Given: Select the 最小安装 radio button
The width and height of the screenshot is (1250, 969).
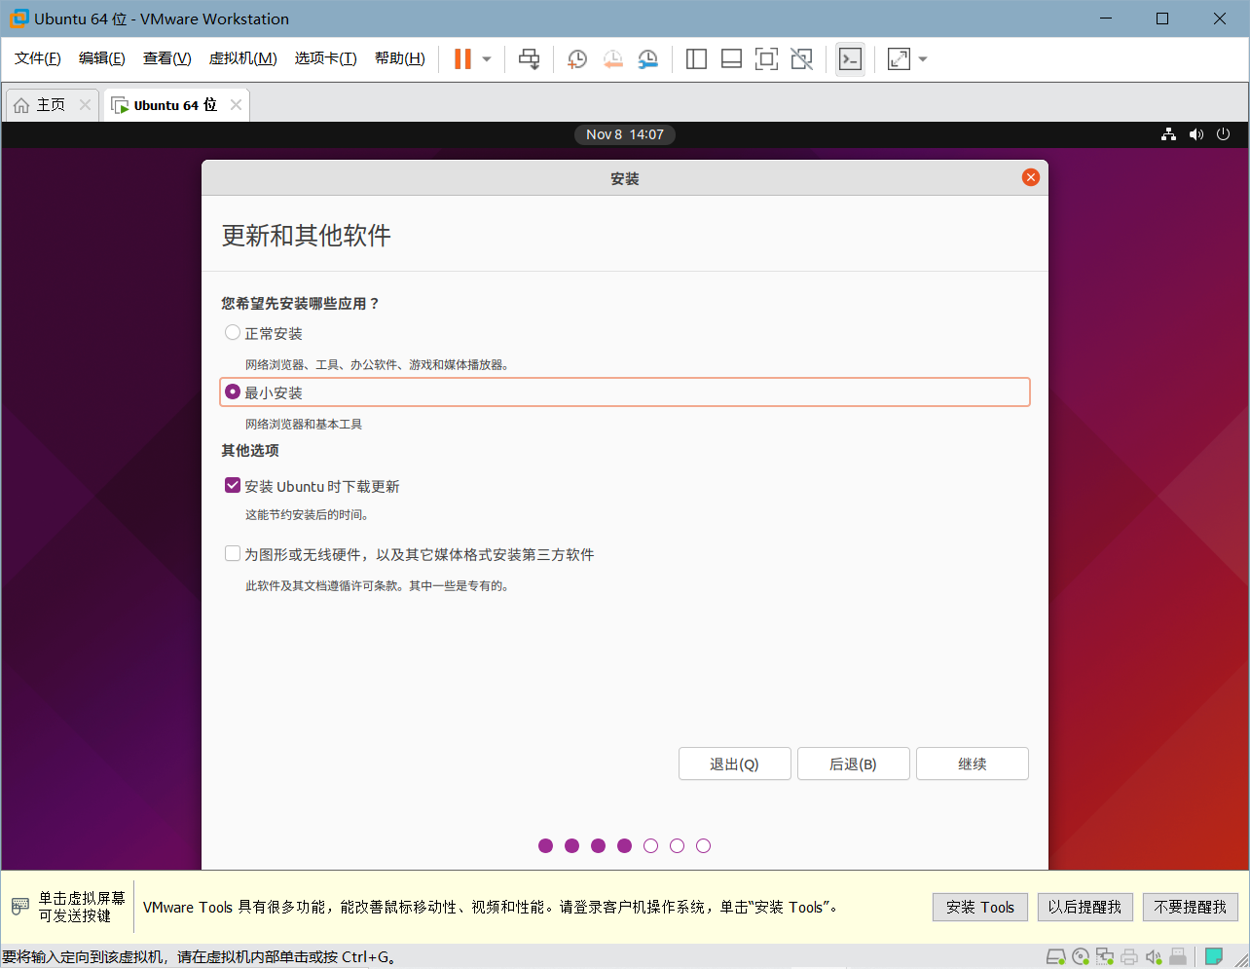Looking at the screenshot, I should (233, 391).
